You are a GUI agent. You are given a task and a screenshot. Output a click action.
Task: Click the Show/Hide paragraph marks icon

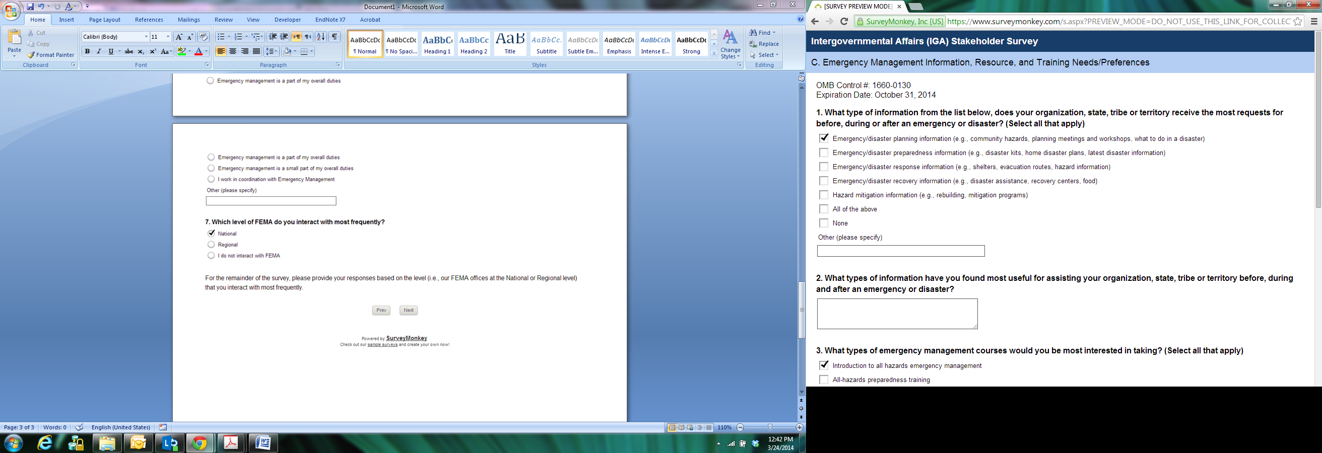335,37
